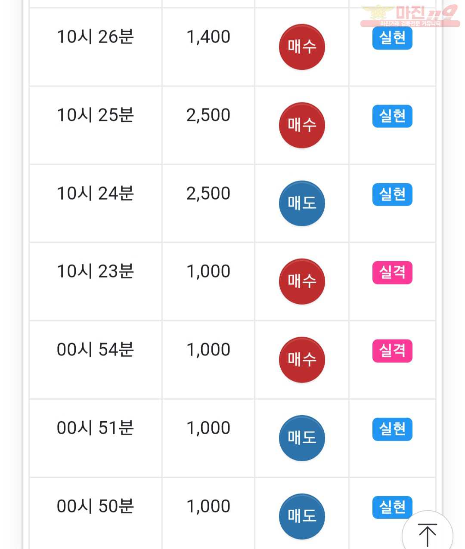Click the red 매수 circle at 10시 25분
This screenshot has width=465, height=549.
click(302, 125)
